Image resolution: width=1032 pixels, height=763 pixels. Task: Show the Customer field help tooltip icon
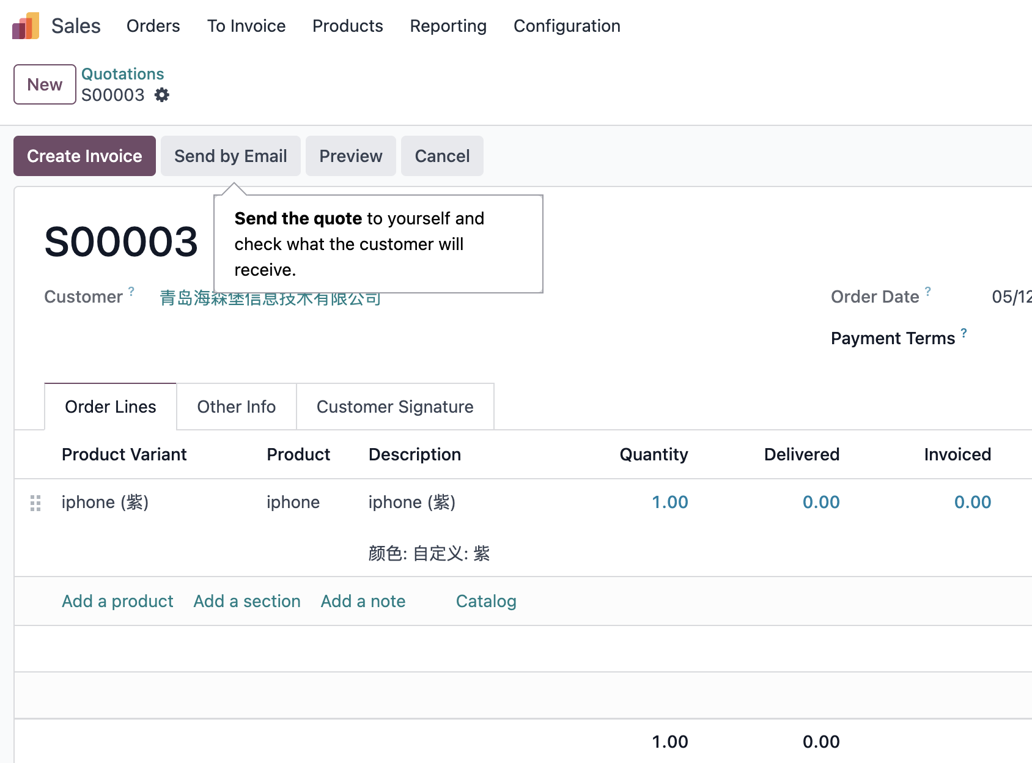[x=131, y=291]
